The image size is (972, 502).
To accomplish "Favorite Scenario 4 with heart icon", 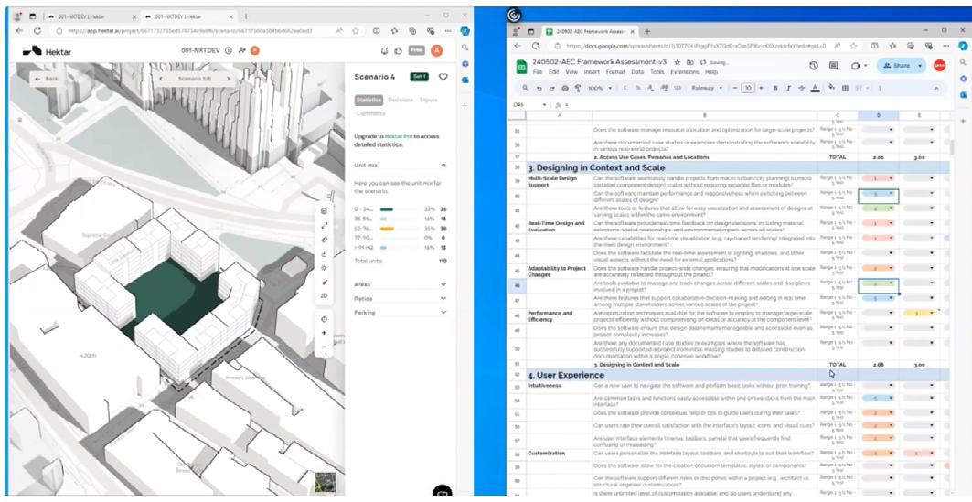I will 443,77.
